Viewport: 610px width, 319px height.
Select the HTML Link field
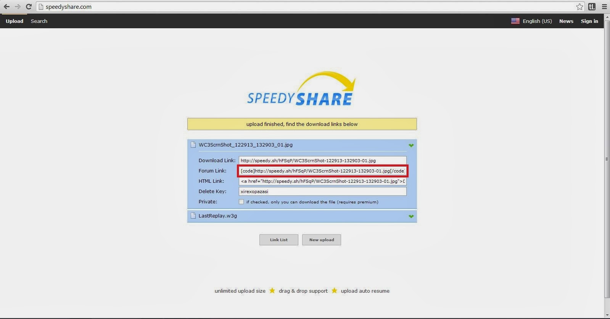pos(322,181)
